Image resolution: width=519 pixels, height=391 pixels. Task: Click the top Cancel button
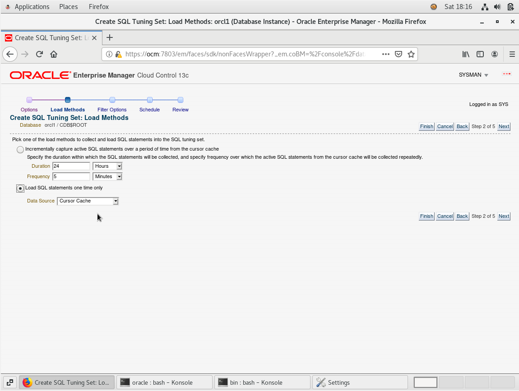pos(445,126)
